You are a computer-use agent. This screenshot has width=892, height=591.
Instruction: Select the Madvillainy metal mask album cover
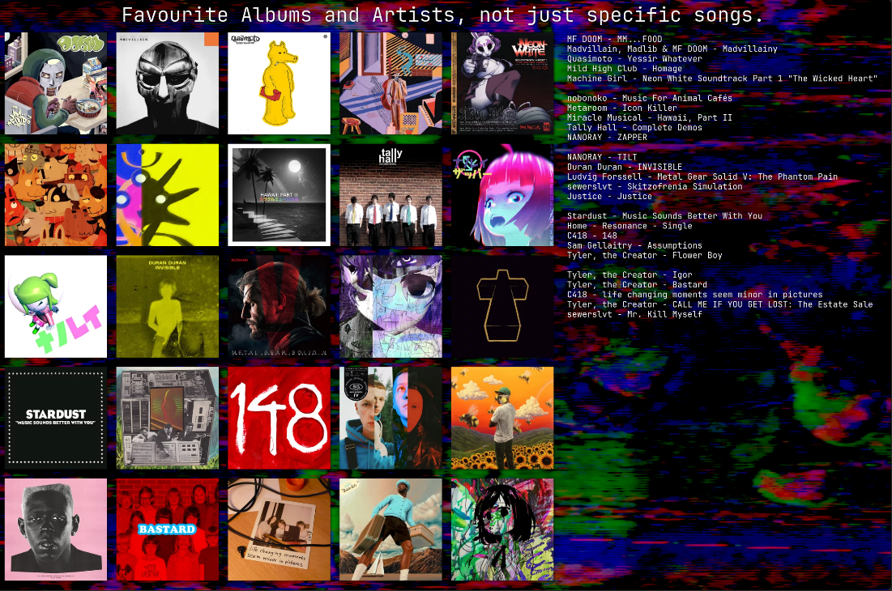(167, 83)
